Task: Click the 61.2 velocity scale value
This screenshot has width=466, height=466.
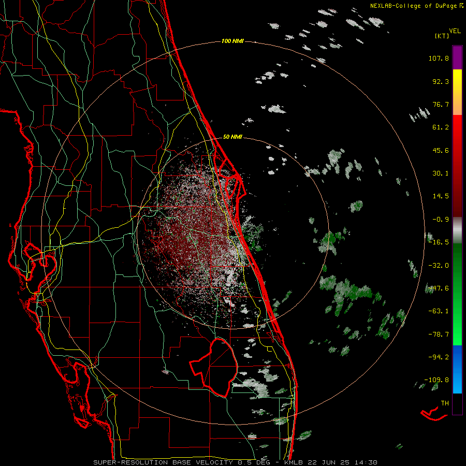Action: (441, 127)
